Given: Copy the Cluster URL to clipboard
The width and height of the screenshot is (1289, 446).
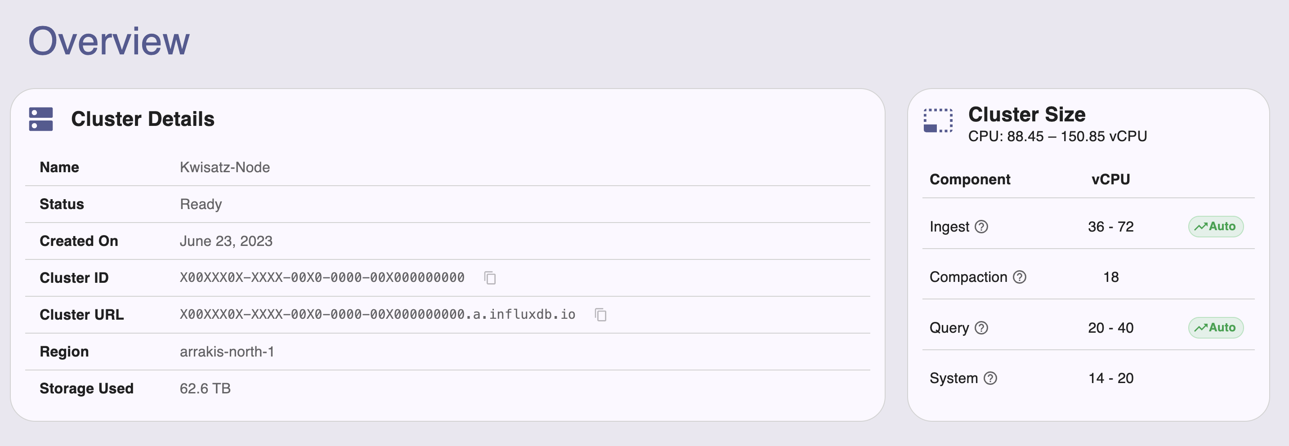Looking at the screenshot, I should tap(600, 315).
